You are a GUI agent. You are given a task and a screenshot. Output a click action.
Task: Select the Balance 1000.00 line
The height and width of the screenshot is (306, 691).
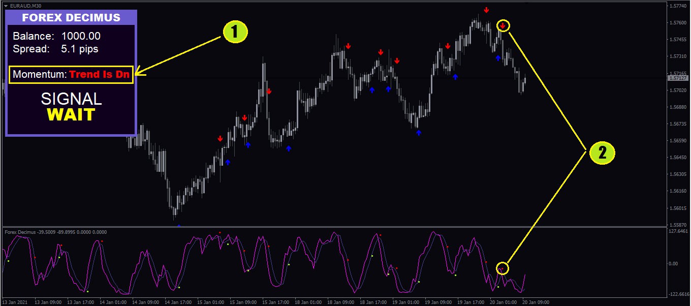pyautogui.click(x=56, y=36)
